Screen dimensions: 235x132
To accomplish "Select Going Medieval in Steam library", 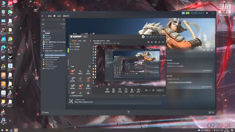I will coord(49,47).
